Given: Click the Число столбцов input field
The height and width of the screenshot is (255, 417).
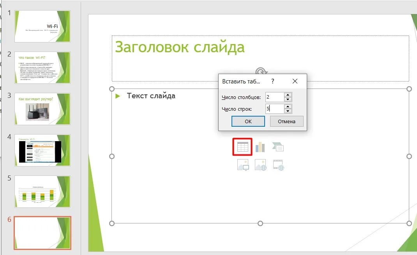Looking at the screenshot, I should (x=275, y=97).
